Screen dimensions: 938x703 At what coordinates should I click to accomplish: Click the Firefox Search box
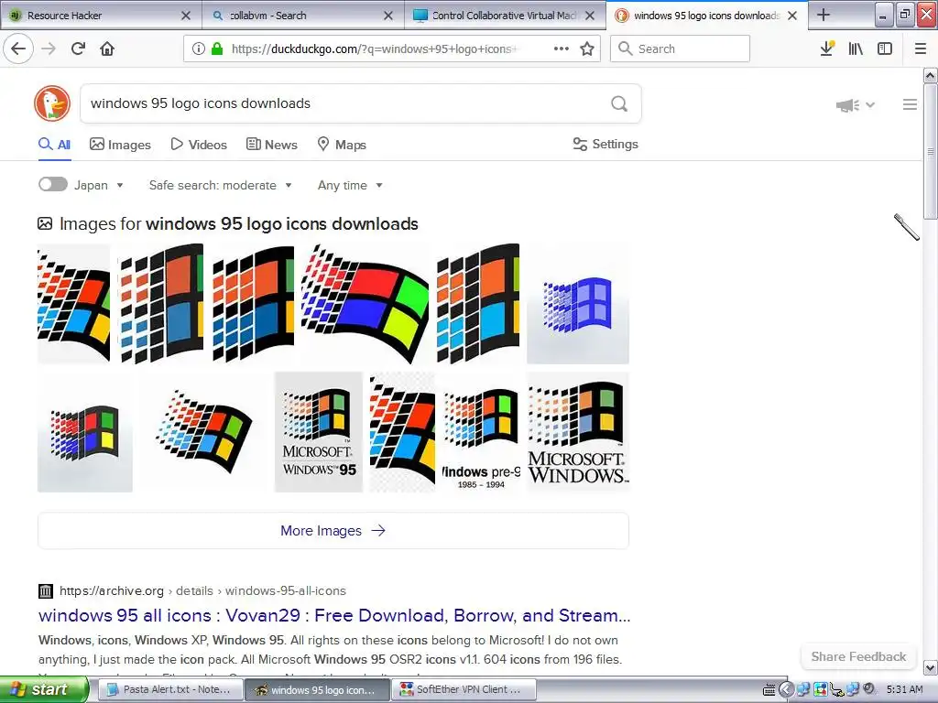pyautogui.click(x=680, y=49)
